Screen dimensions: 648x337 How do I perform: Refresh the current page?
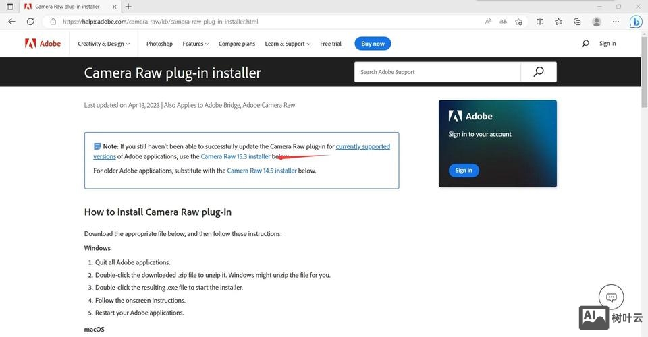click(30, 22)
